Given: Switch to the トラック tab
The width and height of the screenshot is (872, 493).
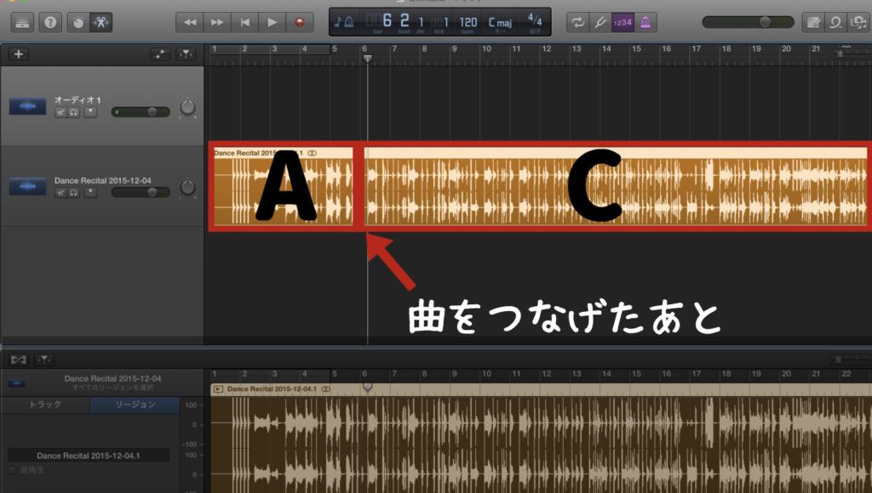Looking at the screenshot, I should 45,404.
